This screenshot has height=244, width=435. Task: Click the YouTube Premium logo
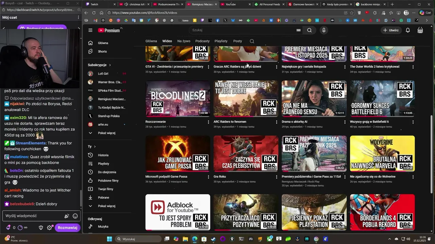[x=109, y=30]
